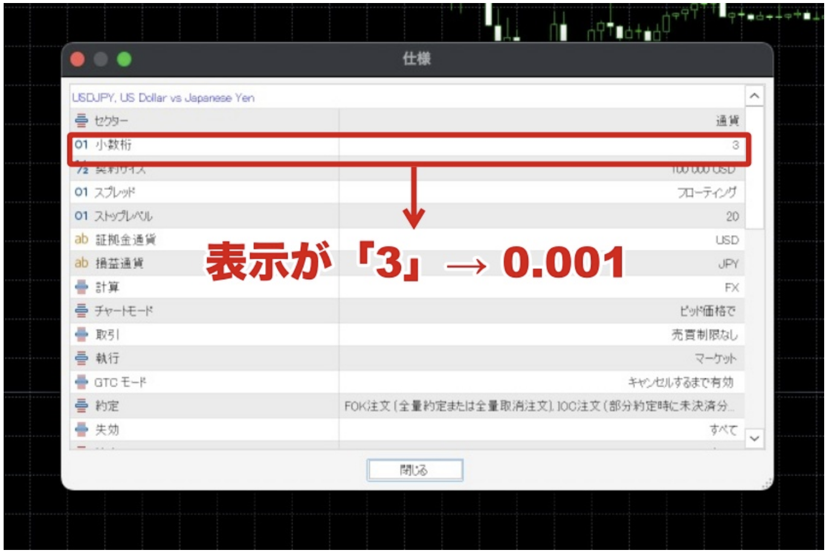Select the 約定 row with FOK注文 value
Image resolution: width=829 pixels, height=556 pixels.
pyautogui.click(x=406, y=406)
